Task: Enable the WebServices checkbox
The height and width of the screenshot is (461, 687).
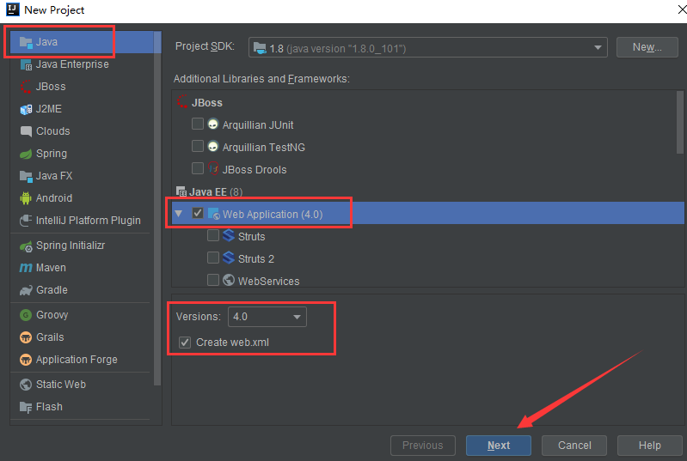Action: 213,280
